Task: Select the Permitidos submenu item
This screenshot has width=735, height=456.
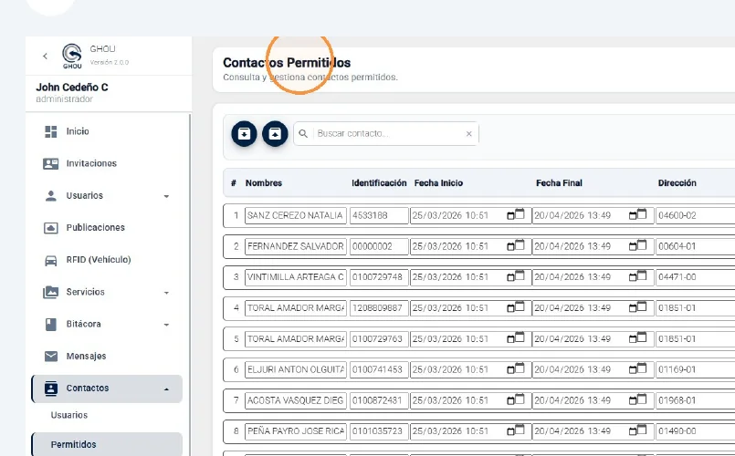Action: [107, 444]
